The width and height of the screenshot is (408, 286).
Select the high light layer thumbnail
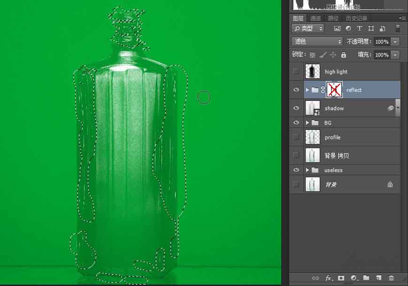click(313, 71)
